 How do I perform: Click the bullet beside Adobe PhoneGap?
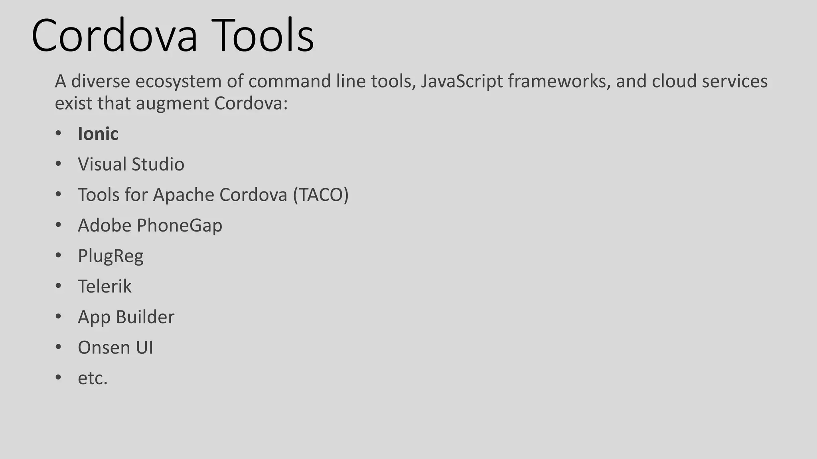[x=58, y=226]
